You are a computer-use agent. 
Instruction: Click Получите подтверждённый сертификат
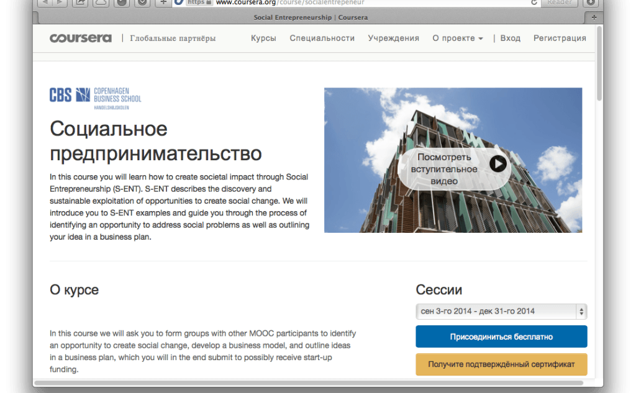coord(501,364)
